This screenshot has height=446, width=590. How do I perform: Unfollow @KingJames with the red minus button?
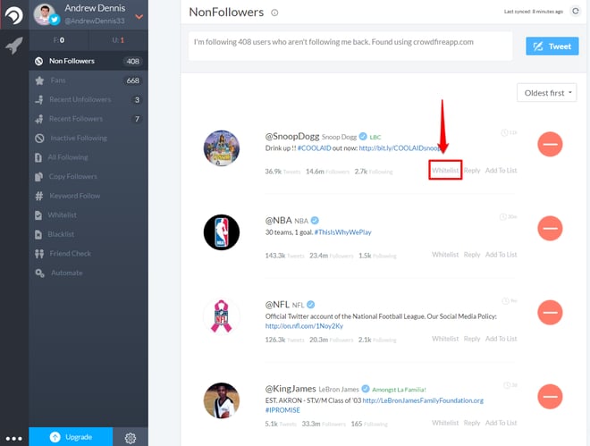(x=550, y=396)
